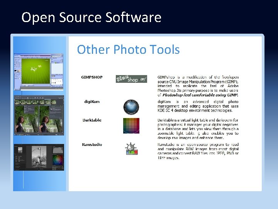This screenshot has width=278, height=209.
Task: Open the Rawstudio black-and-white screenshot thumbnail
Action: point(39,157)
